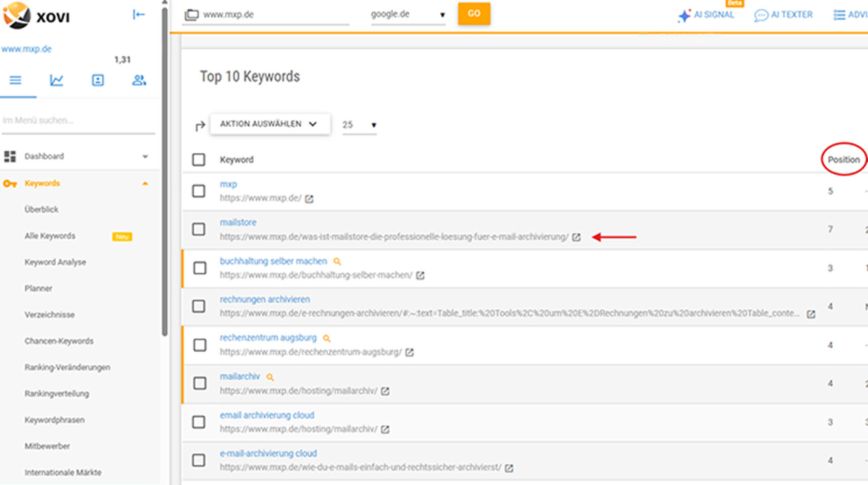Viewport: 868px width, 485px height.
Task: Select the mailarchiv row checkbox
Action: pyautogui.click(x=199, y=384)
